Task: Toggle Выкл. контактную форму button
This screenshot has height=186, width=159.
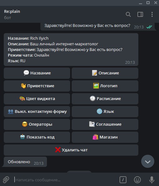Action: (x=37, y=112)
